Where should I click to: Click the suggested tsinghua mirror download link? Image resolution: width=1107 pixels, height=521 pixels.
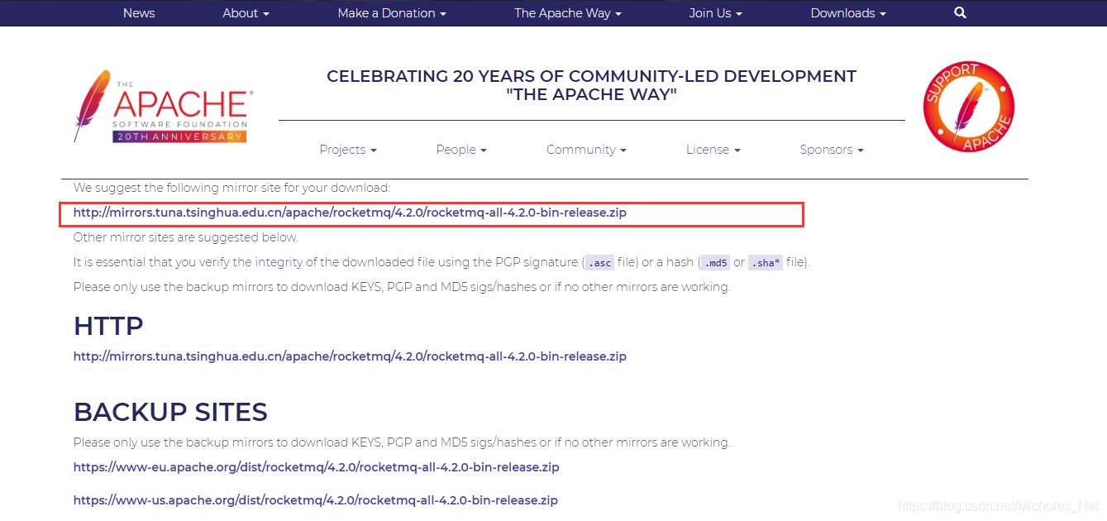[x=350, y=213]
